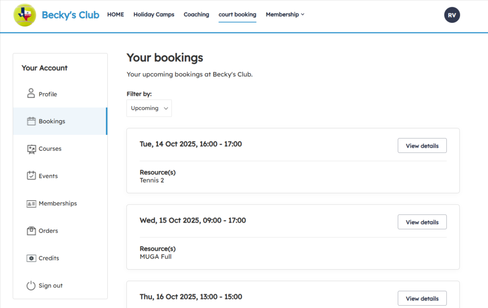Click the Bookings calendar icon
This screenshot has height=308, width=488.
pyautogui.click(x=31, y=121)
